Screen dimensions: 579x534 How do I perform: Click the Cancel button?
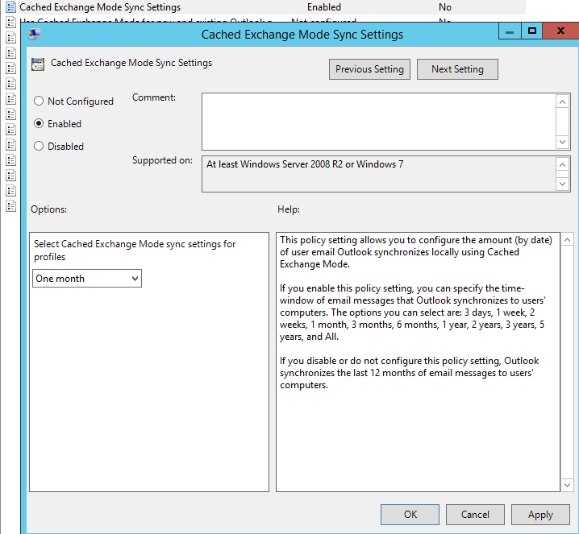(x=475, y=515)
